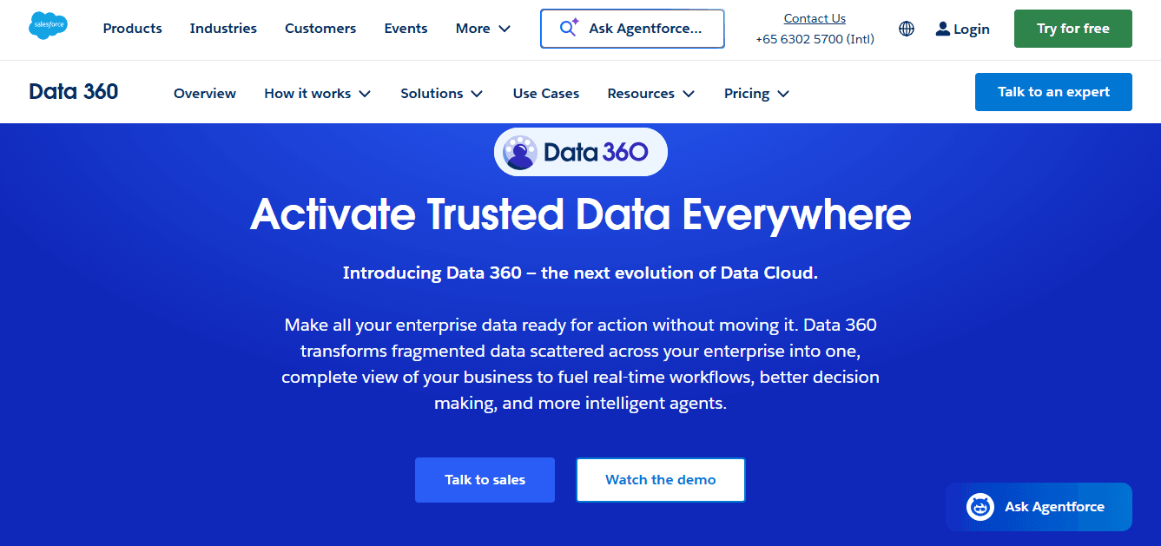
Task: Expand the Resources menu
Action: pyautogui.click(x=650, y=93)
